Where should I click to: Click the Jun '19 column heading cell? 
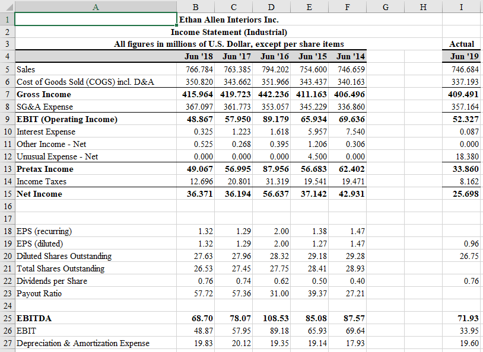[462, 56]
